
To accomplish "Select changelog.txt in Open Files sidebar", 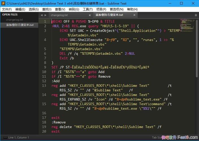I will (x=14, y=20).
